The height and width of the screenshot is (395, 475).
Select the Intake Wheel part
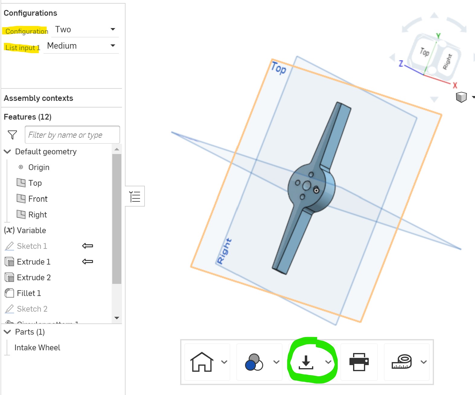(37, 348)
